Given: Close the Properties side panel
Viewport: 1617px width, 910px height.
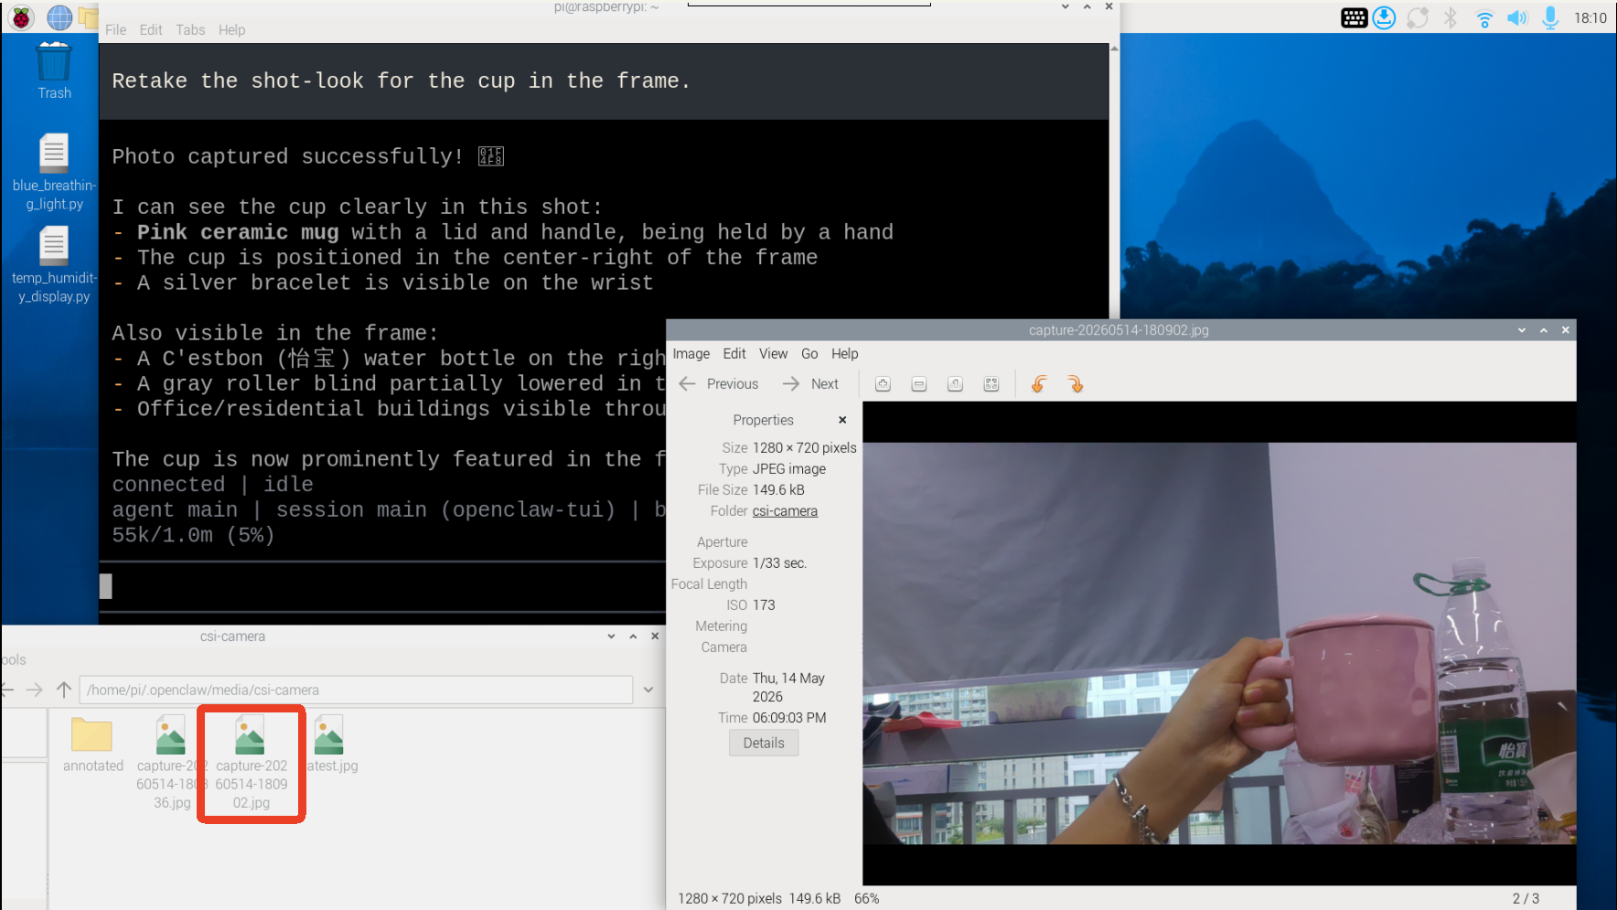Looking at the screenshot, I should [842, 420].
